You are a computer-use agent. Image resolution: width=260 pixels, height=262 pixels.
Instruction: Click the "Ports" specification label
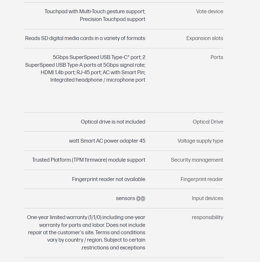pyautogui.click(x=216, y=57)
